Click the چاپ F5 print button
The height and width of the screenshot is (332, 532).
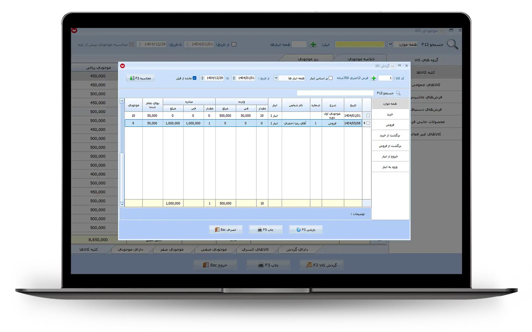click(x=265, y=229)
